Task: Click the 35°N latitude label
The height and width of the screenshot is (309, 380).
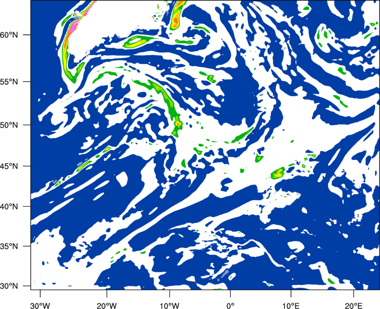Action: coord(9,246)
